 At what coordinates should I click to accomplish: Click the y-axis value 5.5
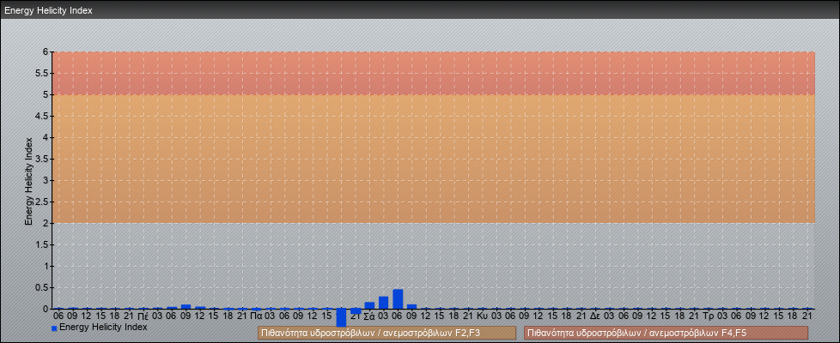pos(42,73)
